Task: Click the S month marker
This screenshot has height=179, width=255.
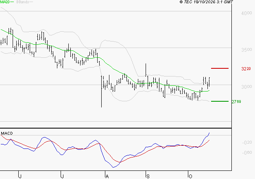Action: click(148, 177)
